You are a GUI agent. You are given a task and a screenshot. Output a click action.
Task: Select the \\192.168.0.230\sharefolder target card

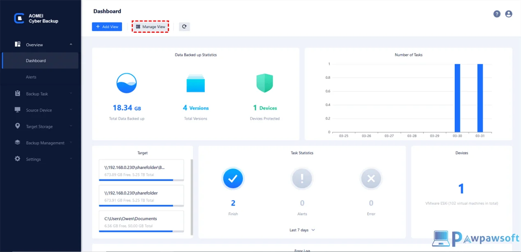tap(141, 196)
